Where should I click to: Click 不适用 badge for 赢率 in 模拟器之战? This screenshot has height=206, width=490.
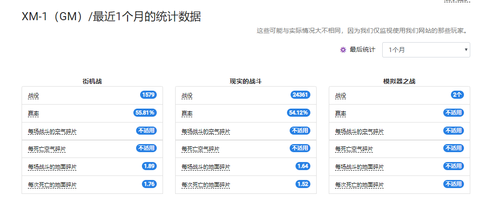[x=454, y=113]
